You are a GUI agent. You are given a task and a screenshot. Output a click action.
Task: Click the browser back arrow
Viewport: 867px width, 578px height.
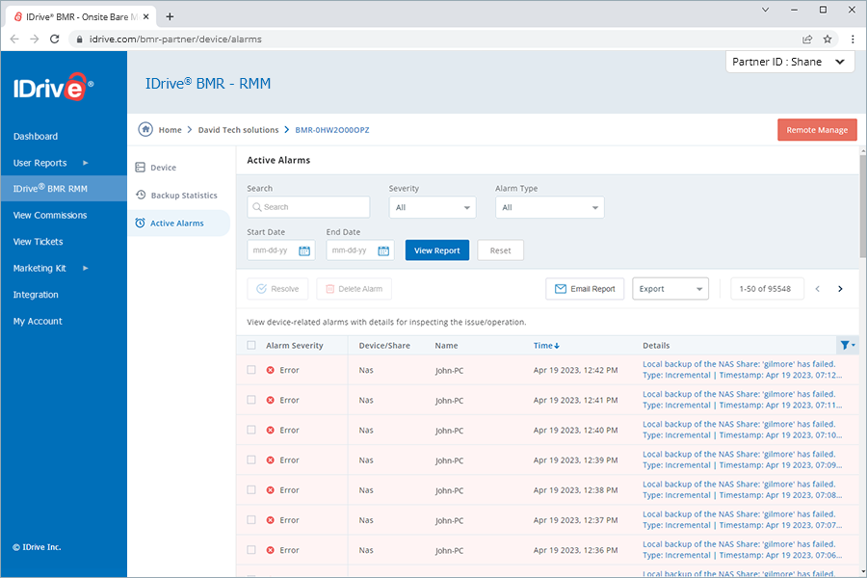pyautogui.click(x=14, y=39)
